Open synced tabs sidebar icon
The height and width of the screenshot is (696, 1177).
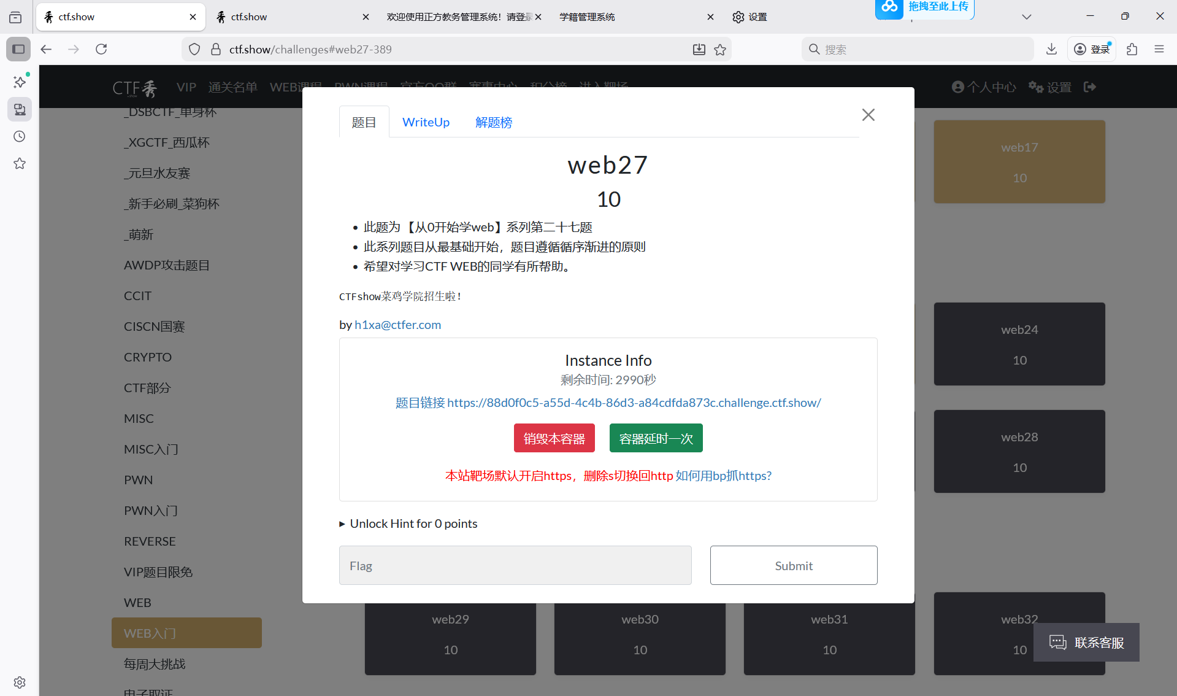click(20, 109)
